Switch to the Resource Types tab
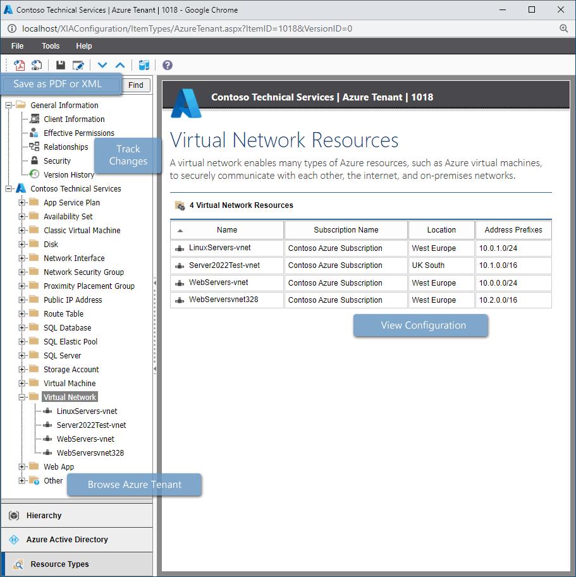 [x=77, y=564]
